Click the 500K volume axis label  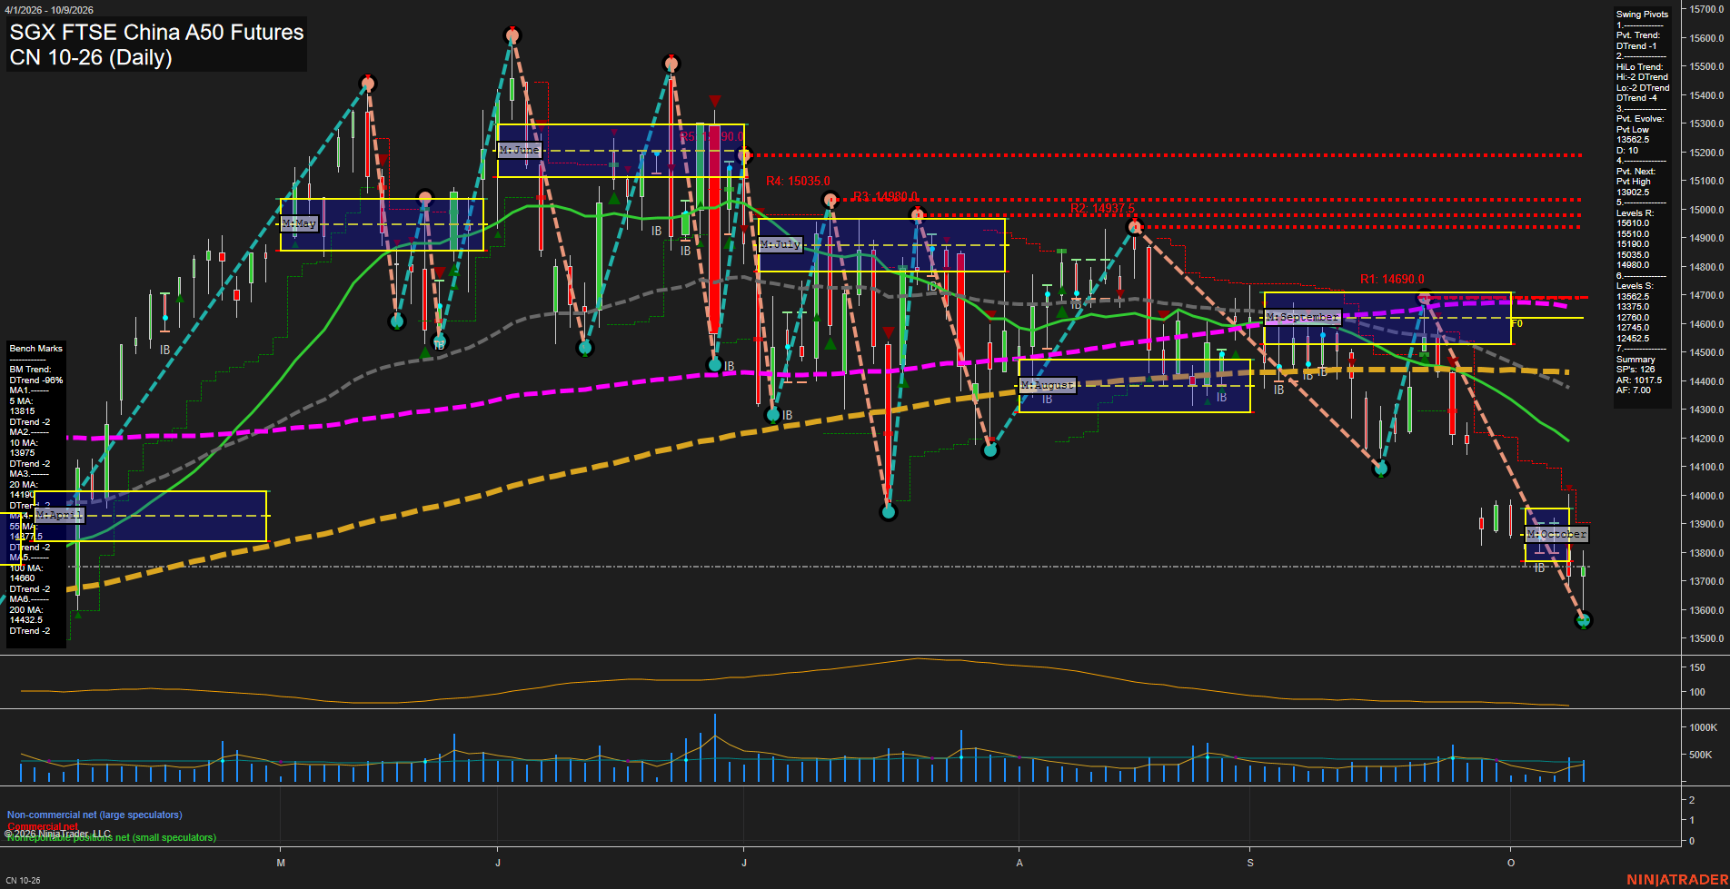point(1700,755)
